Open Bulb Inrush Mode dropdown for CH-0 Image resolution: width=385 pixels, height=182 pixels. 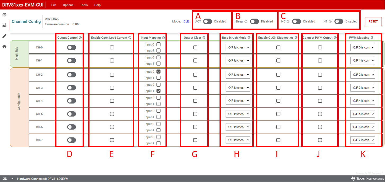pos(238,47)
